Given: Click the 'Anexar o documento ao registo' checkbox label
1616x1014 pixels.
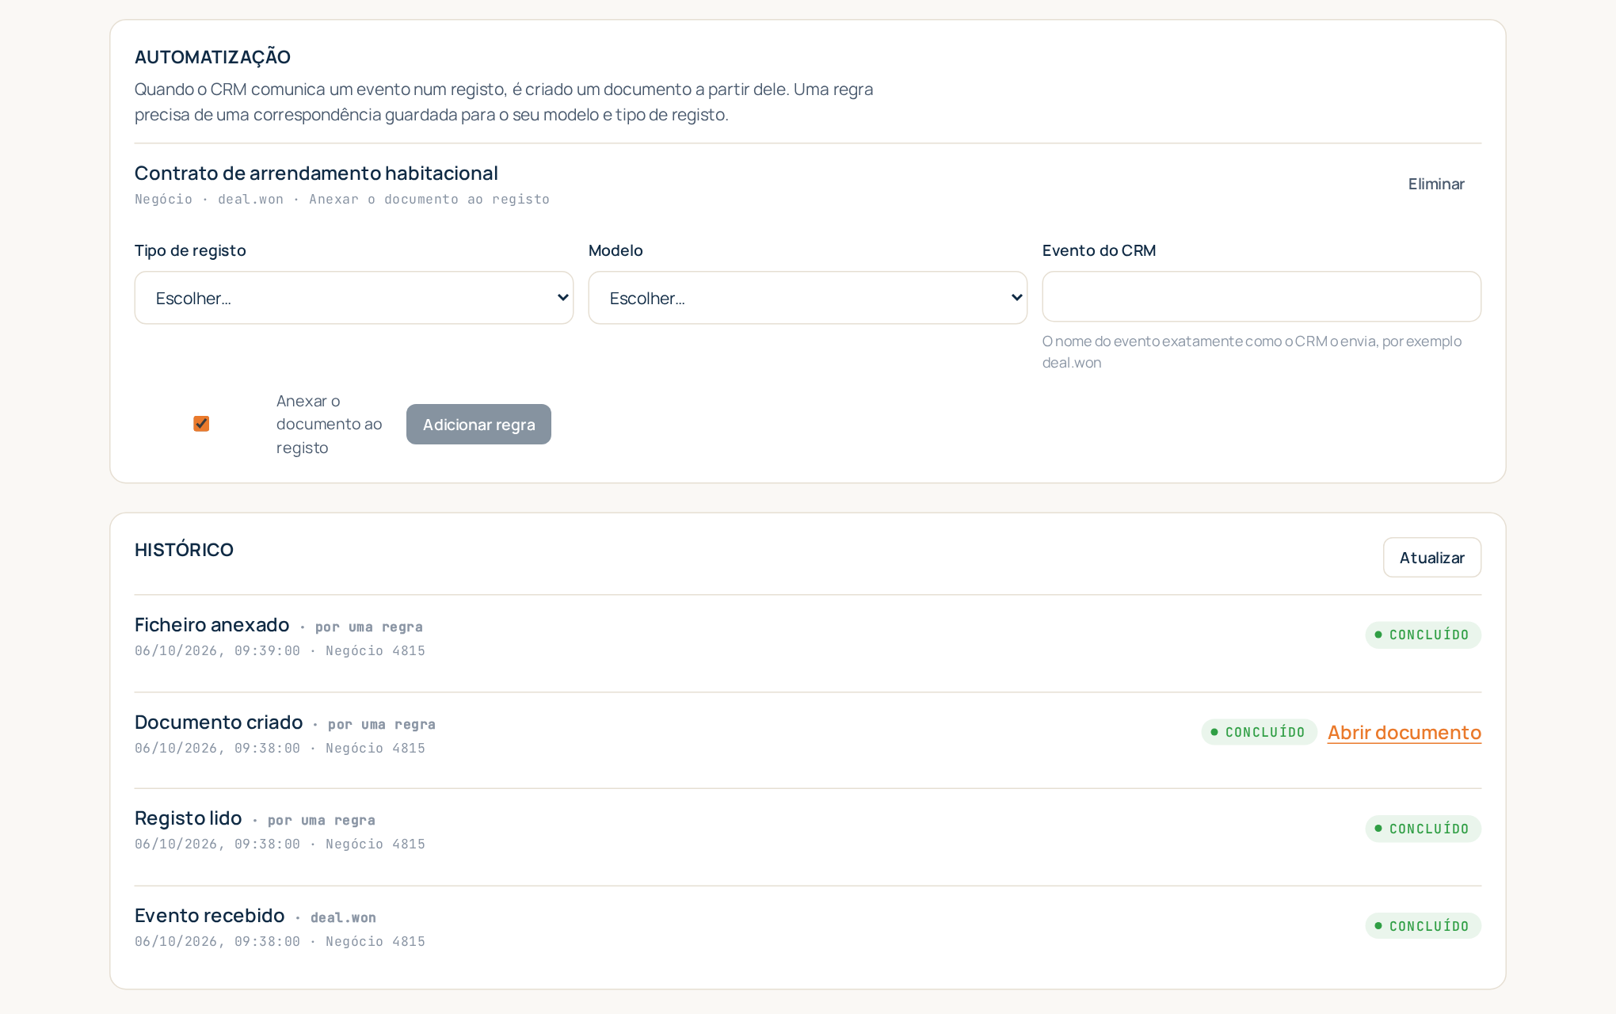Looking at the screenshot, I should click(x=330, y=425).
